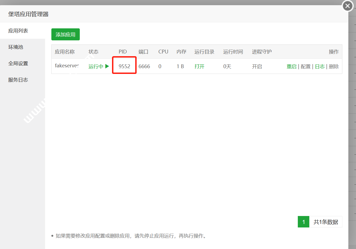The image size is (356, 249).
Task: Open the 全局设置 tab
Action: tap(18, 64)
